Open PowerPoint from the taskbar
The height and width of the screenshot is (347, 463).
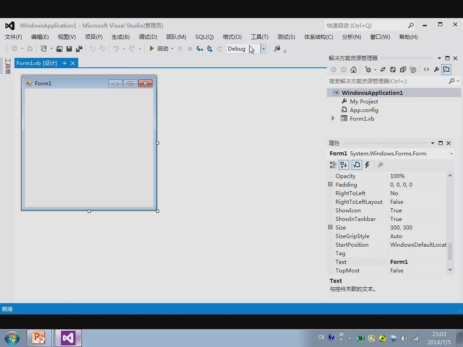[39, 338]
